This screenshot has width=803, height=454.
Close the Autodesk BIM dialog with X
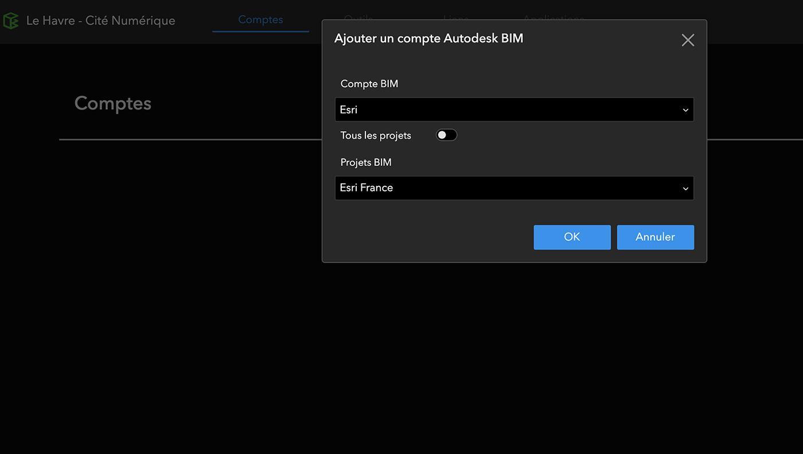click(688, 40)
